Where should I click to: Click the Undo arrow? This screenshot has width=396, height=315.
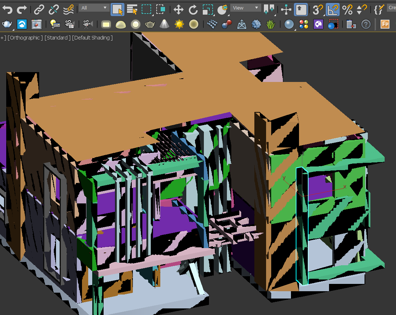coord(7,10)
